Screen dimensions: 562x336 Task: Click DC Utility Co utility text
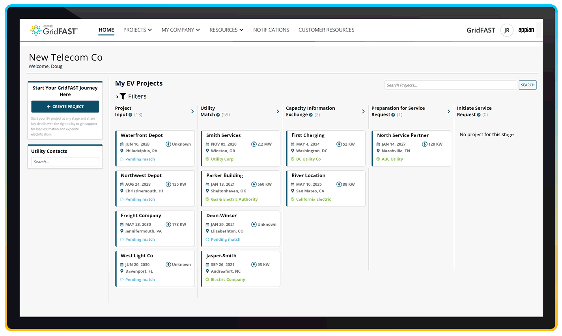coord(308,159)
